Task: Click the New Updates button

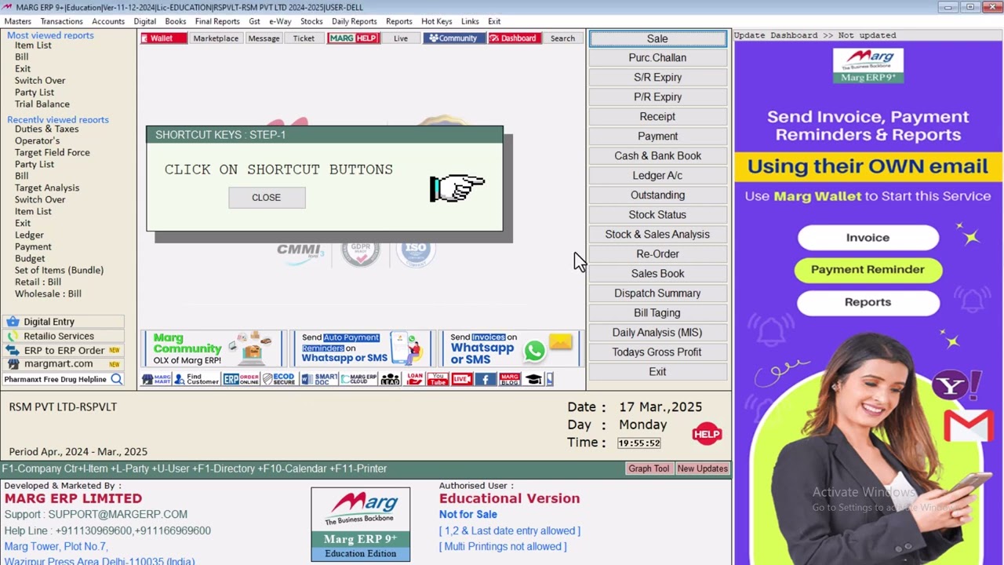Action: (x=702, y=468)
